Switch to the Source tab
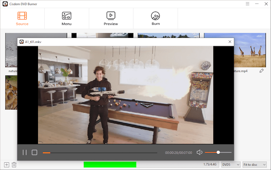This screenshot has height=170, width=271. 22,18
